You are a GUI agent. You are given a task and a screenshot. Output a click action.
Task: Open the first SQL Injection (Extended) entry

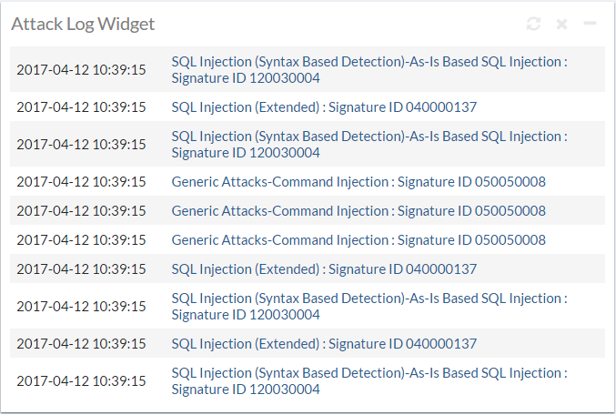324,107
